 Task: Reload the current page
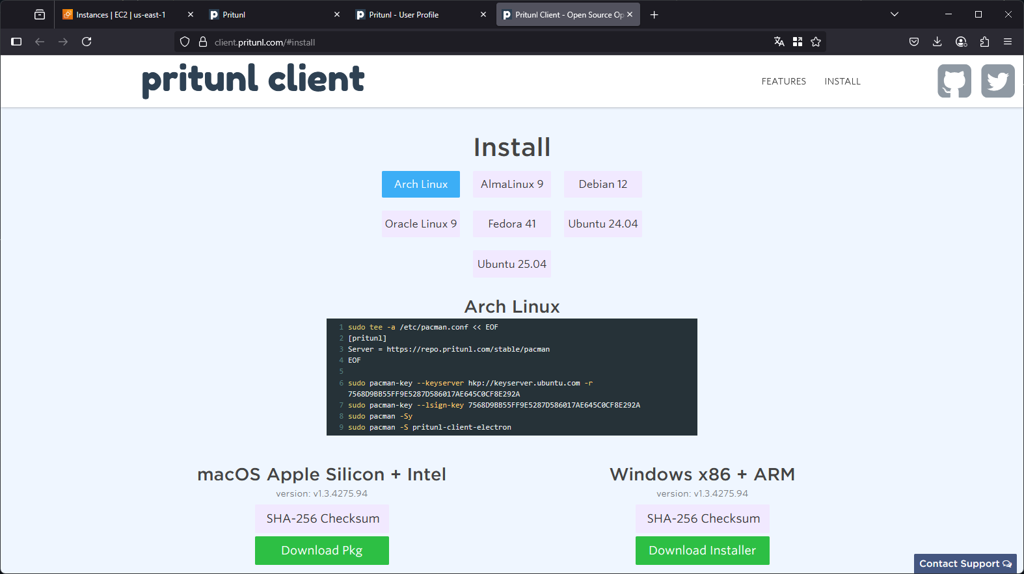(87, 42)
